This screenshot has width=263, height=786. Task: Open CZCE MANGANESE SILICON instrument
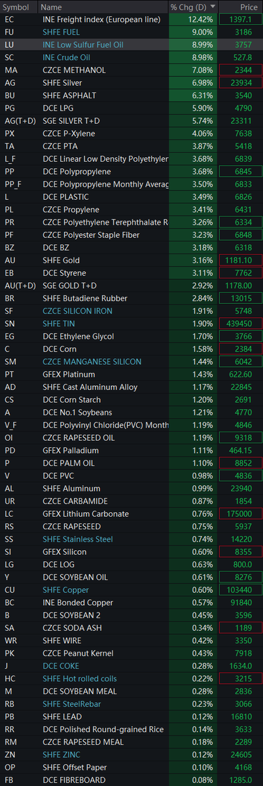[x=92, y=362]
